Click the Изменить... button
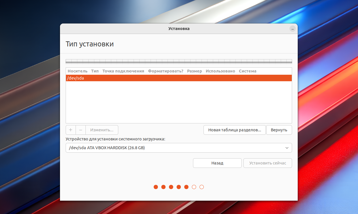 tap(102, 130)
